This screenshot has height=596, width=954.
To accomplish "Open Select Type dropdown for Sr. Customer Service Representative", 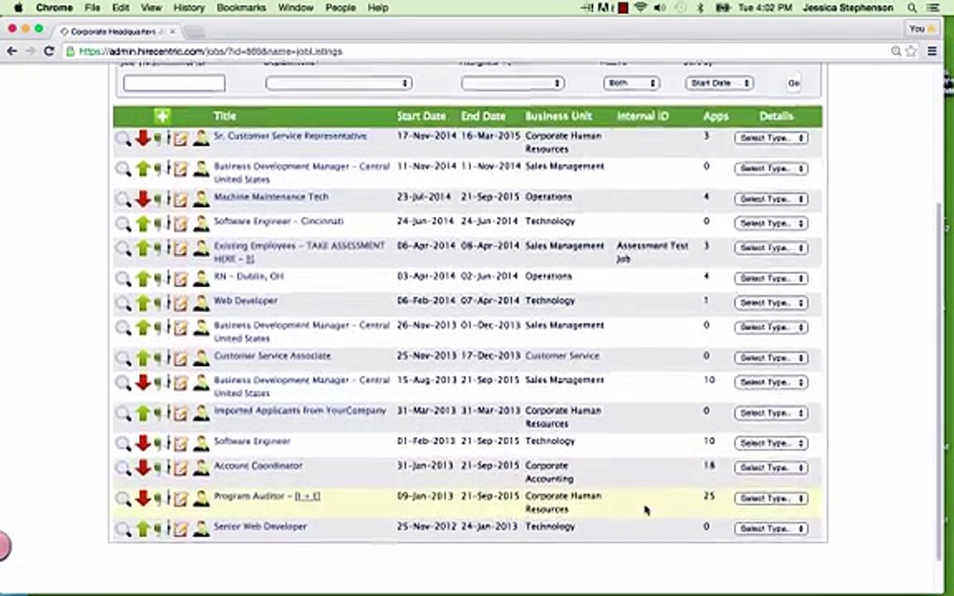I will (771, 138).
